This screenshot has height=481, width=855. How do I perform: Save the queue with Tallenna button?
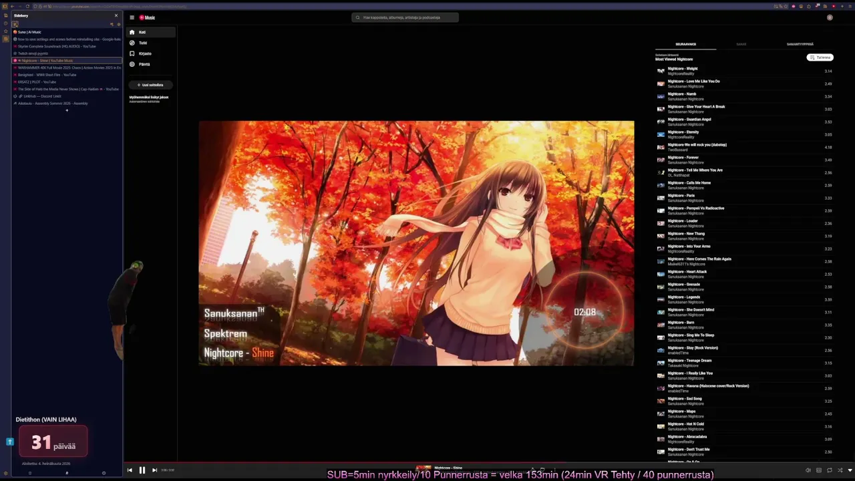click(820, 57)
